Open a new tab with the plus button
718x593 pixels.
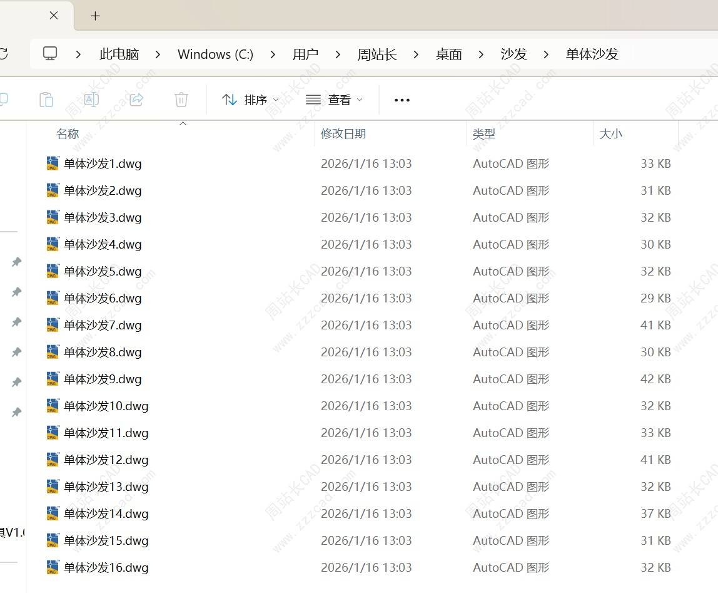(95, 16)
